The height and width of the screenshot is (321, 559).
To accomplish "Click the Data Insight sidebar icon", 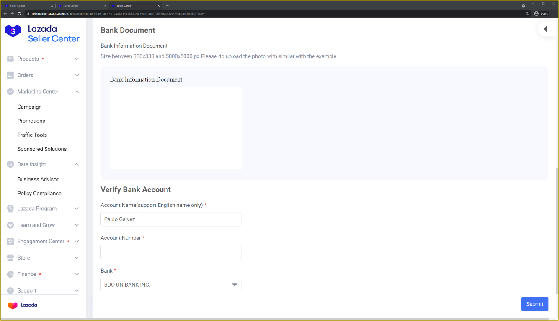I will coord(10,164).
